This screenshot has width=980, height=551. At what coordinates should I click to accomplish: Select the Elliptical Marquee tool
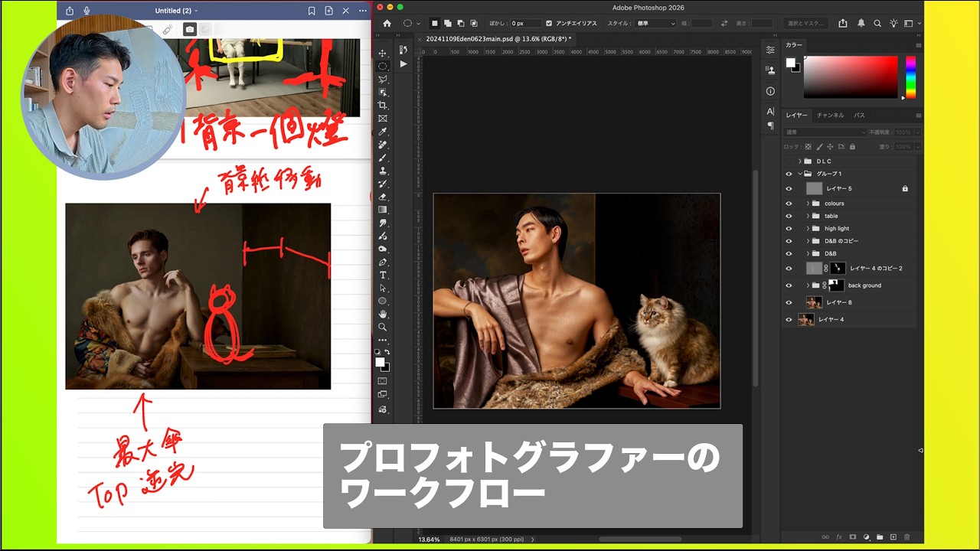click(x=383, y=66)
